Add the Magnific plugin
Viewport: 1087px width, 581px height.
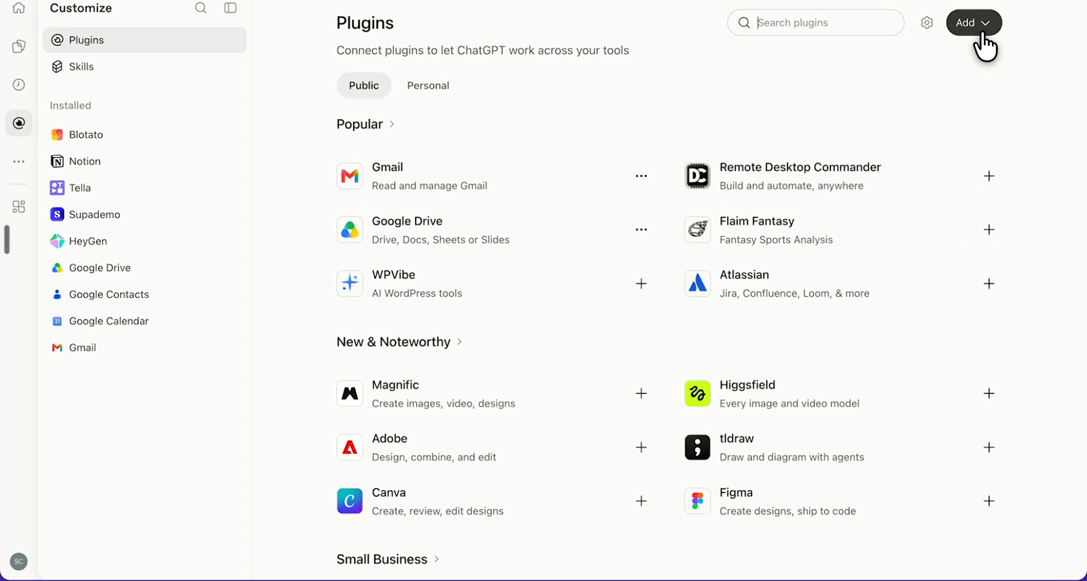coord(641,394)
